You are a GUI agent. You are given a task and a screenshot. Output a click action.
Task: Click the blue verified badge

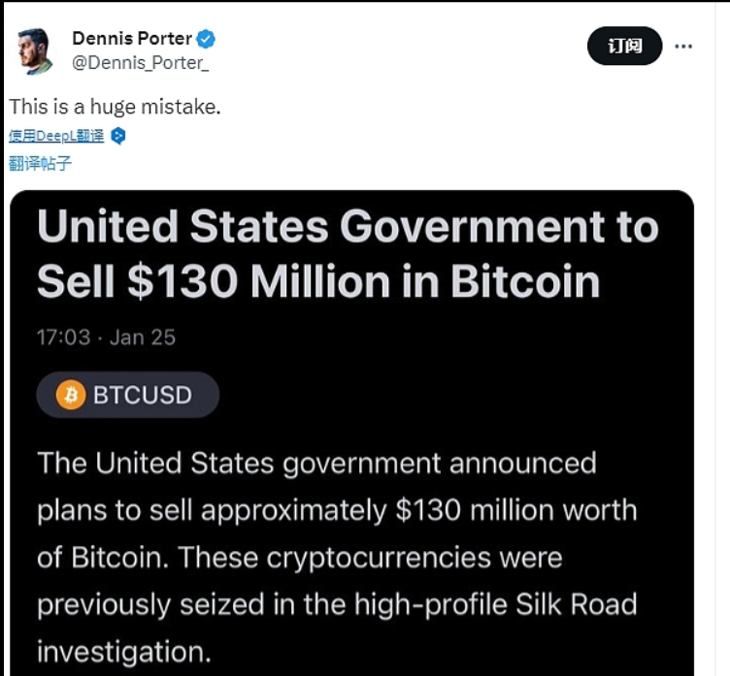207,39
